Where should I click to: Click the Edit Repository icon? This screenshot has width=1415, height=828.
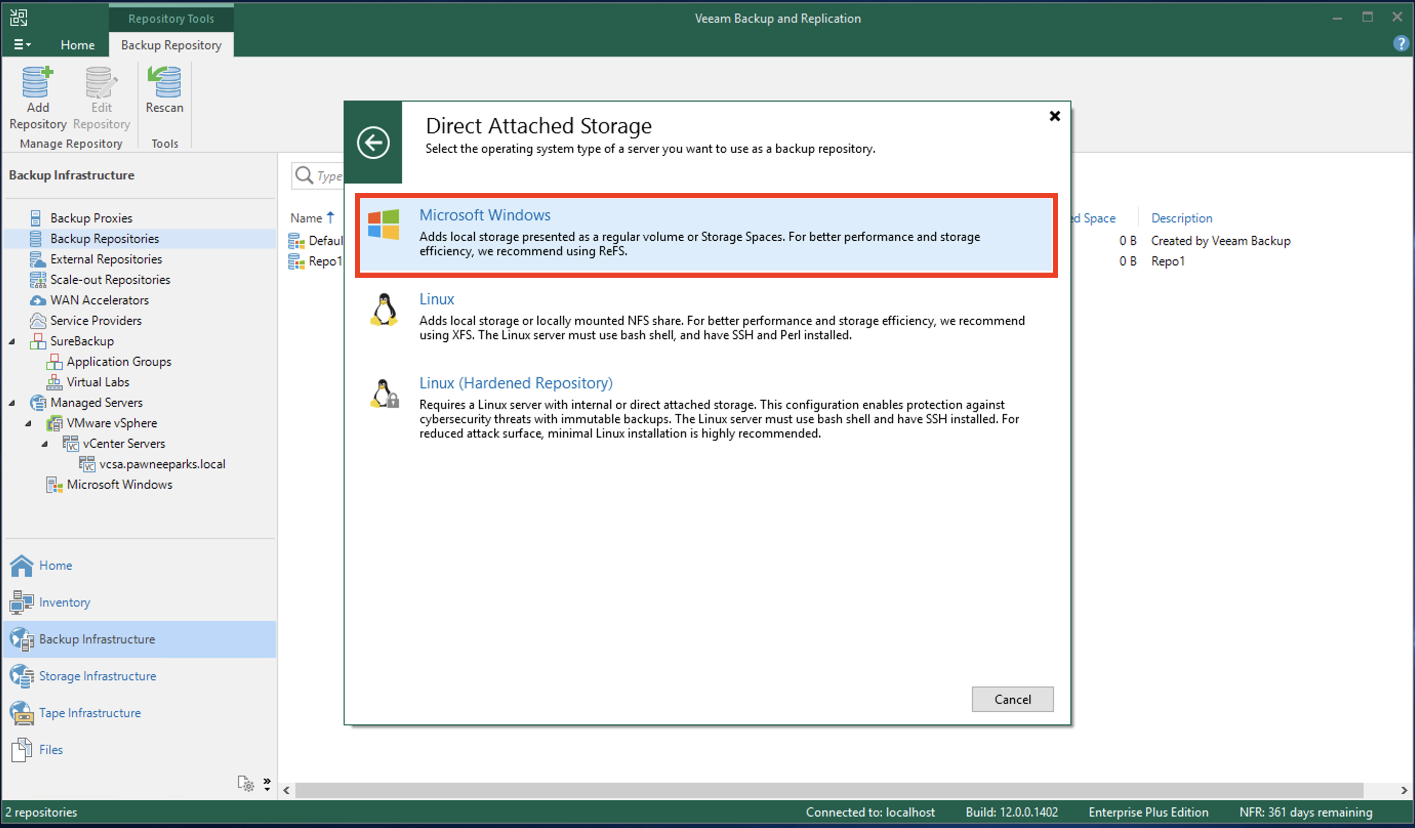pos(101,82)
